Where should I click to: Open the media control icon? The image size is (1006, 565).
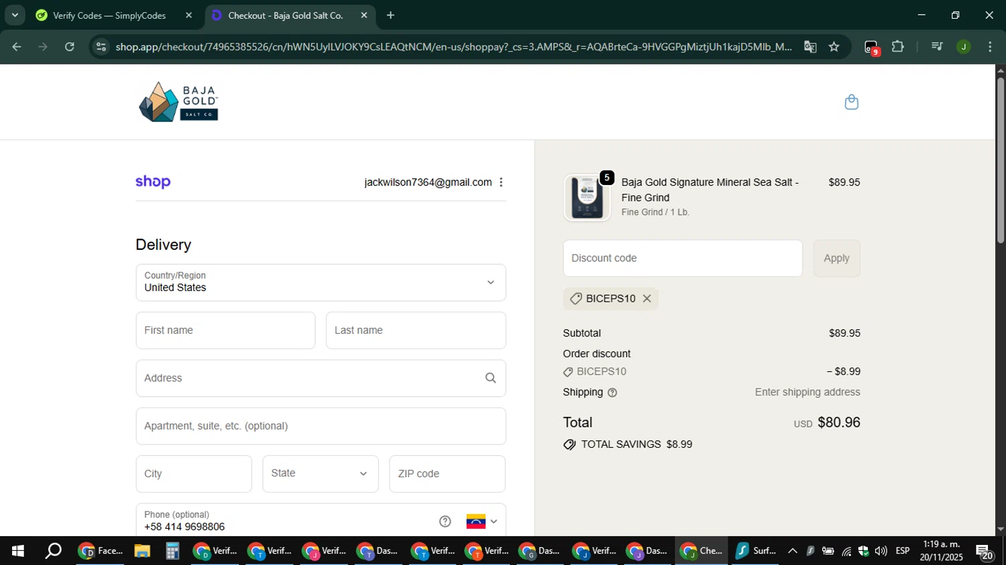pyautogui.click(x=937, y=47)
